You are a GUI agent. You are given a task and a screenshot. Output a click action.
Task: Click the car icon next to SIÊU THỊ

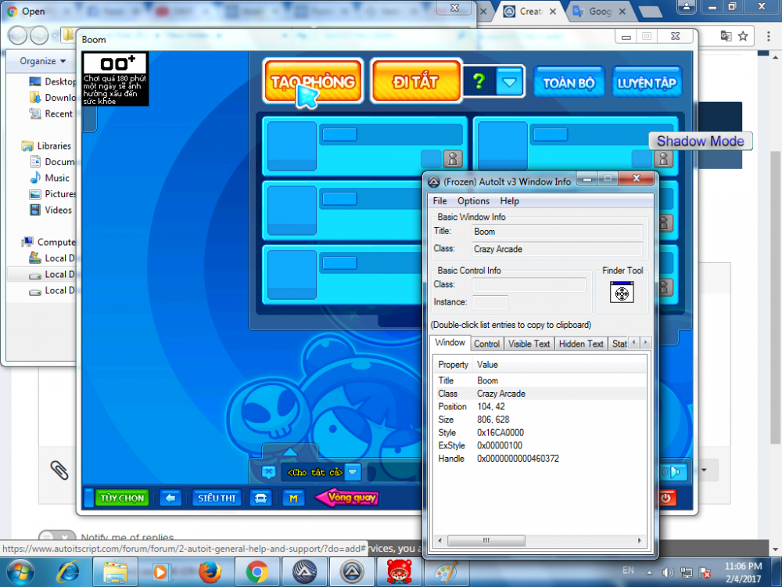260,498
